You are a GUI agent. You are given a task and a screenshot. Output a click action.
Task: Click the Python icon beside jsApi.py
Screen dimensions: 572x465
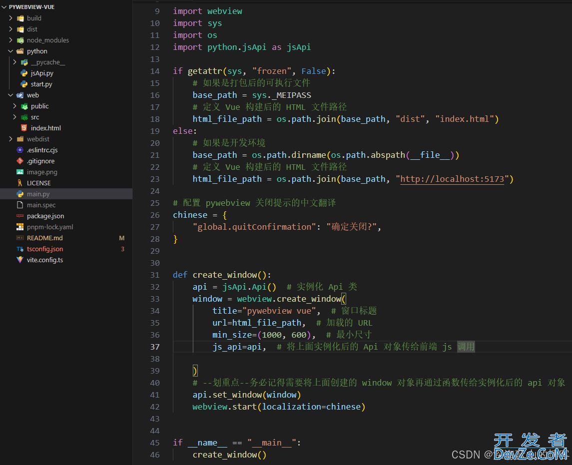(x=24, y=73)
